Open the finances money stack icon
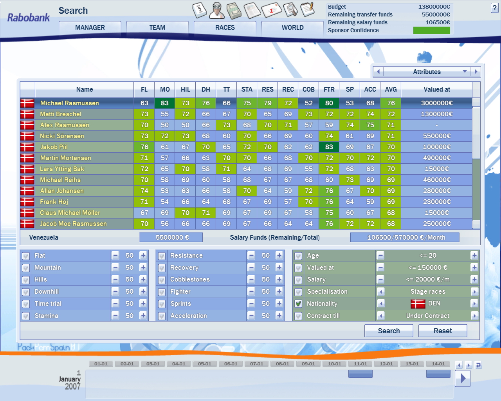501x401 pixels. point(234,11)
